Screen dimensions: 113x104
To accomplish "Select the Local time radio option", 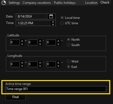I will tap(70, 18).
